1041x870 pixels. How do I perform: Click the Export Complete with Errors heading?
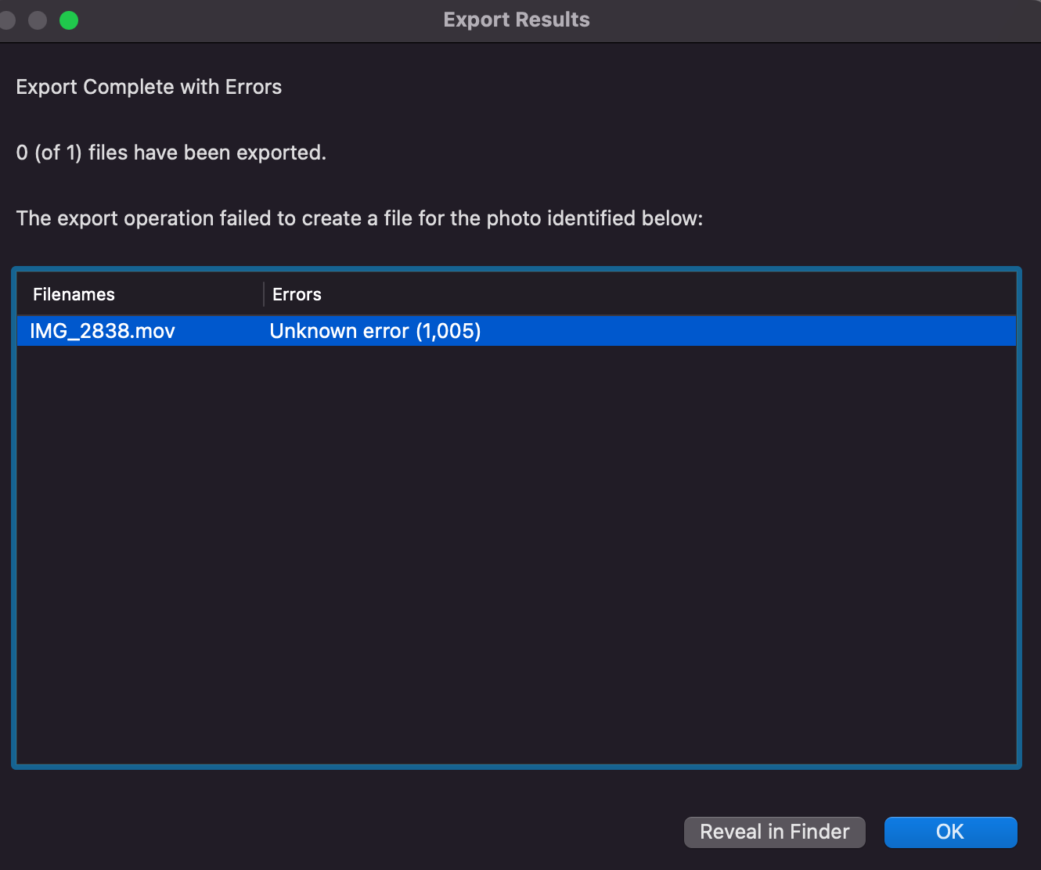[149, 87]
